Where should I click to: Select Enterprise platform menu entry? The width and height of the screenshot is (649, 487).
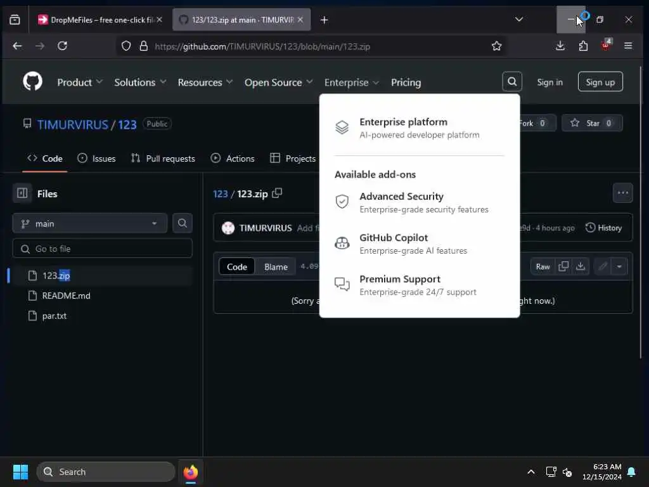click(420, 127)
